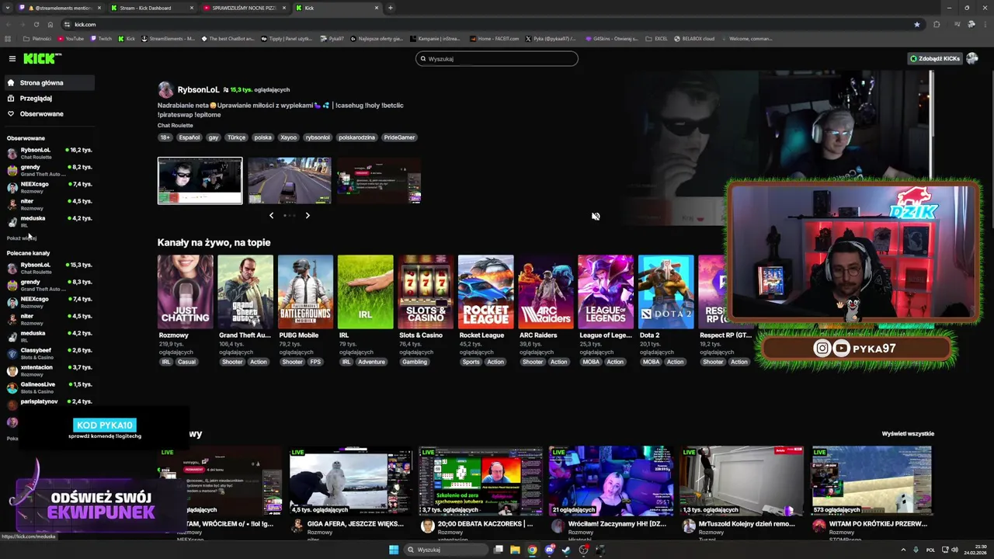Click Gambling tag under Slots & Casino
Viewport: 994px width, 559px height.
pos(415,362)
